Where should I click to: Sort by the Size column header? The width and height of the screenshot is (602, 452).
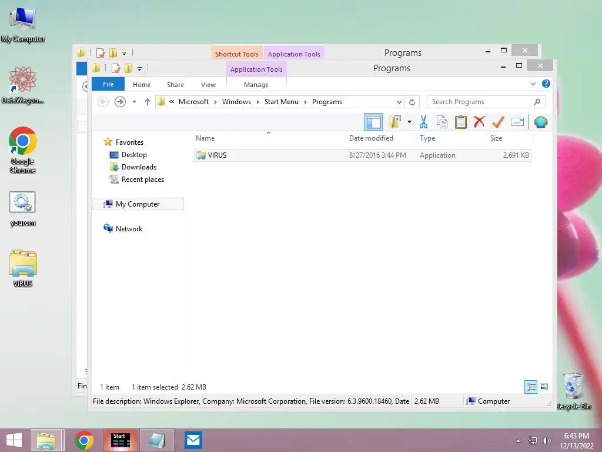(496, 138)
